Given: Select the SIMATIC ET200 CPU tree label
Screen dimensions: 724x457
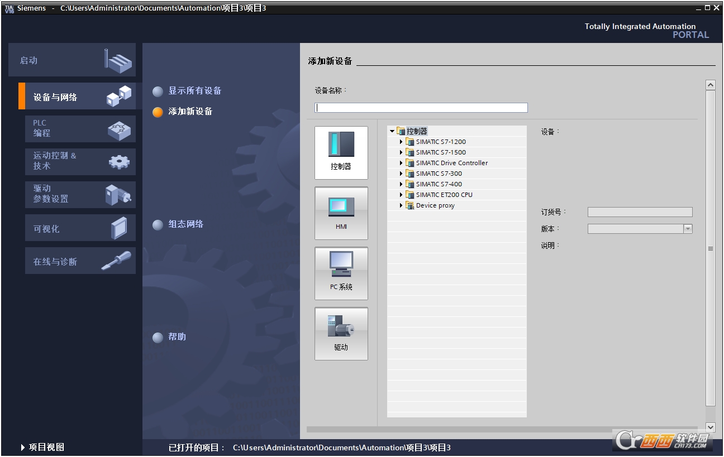Looking at the screenshot, I should tap(444, 195).
